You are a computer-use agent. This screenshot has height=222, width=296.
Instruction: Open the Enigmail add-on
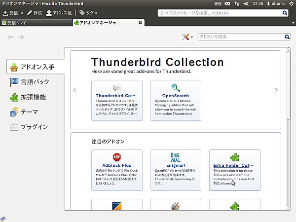click(176, 170)
